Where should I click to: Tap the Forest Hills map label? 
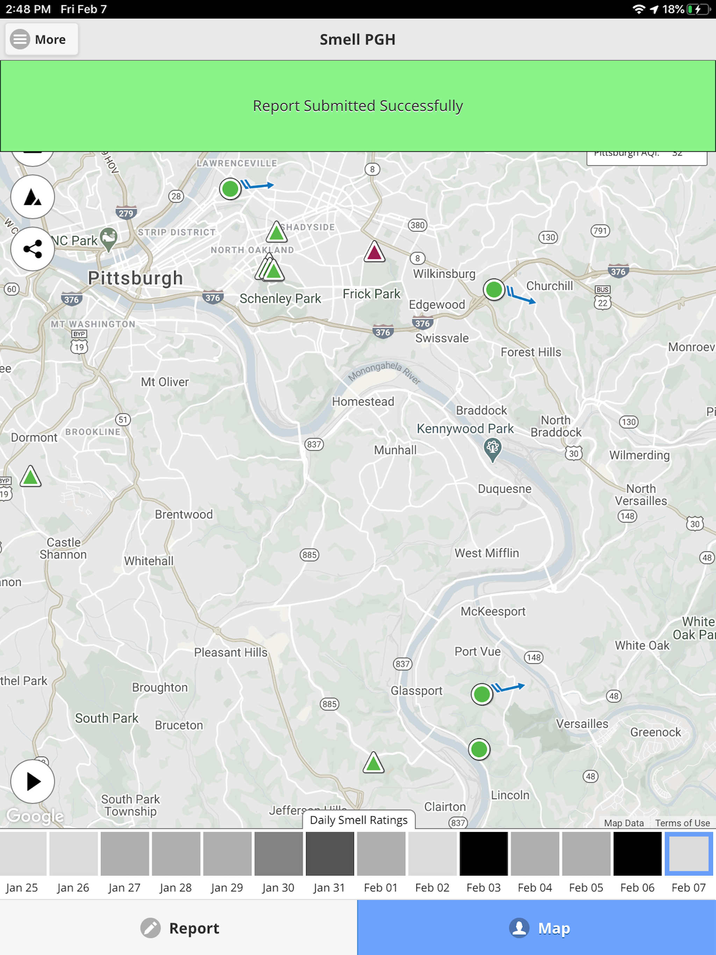[531, 352]
